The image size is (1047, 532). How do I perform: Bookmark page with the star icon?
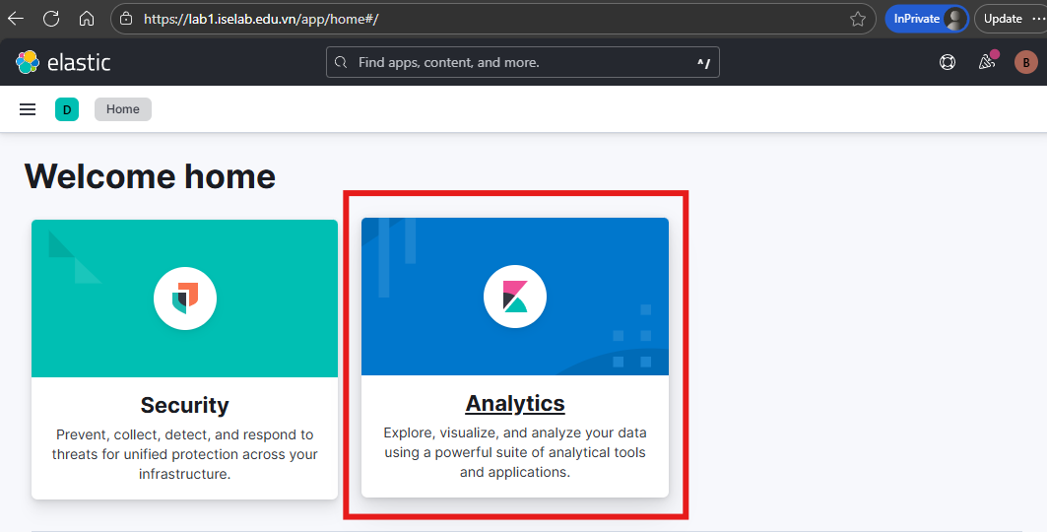coord(858,19)
